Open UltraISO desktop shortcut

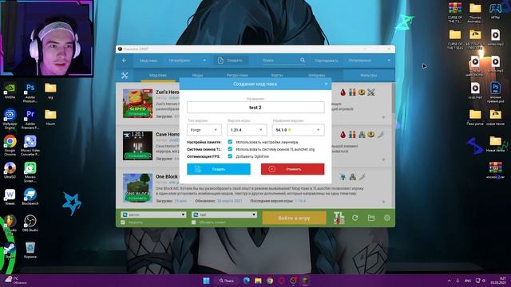10,170
